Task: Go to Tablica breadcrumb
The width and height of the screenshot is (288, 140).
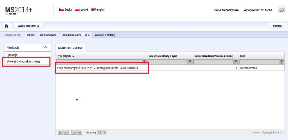Action: [30, 35]
